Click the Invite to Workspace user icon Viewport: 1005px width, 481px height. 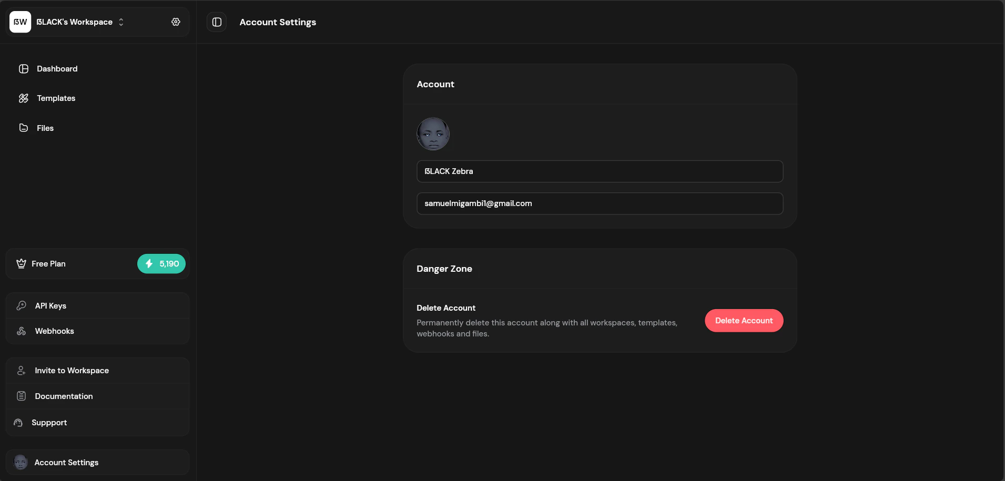pos(22,371)
